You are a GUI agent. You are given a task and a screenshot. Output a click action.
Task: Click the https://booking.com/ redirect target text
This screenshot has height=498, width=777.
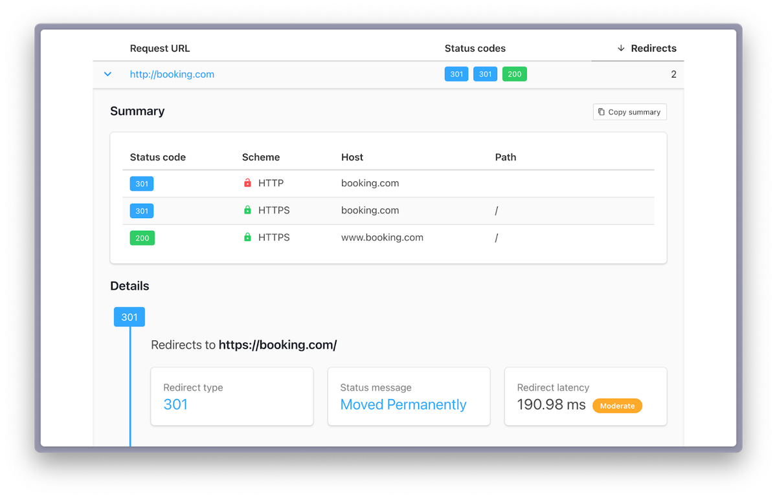click(x=278, y=345)
